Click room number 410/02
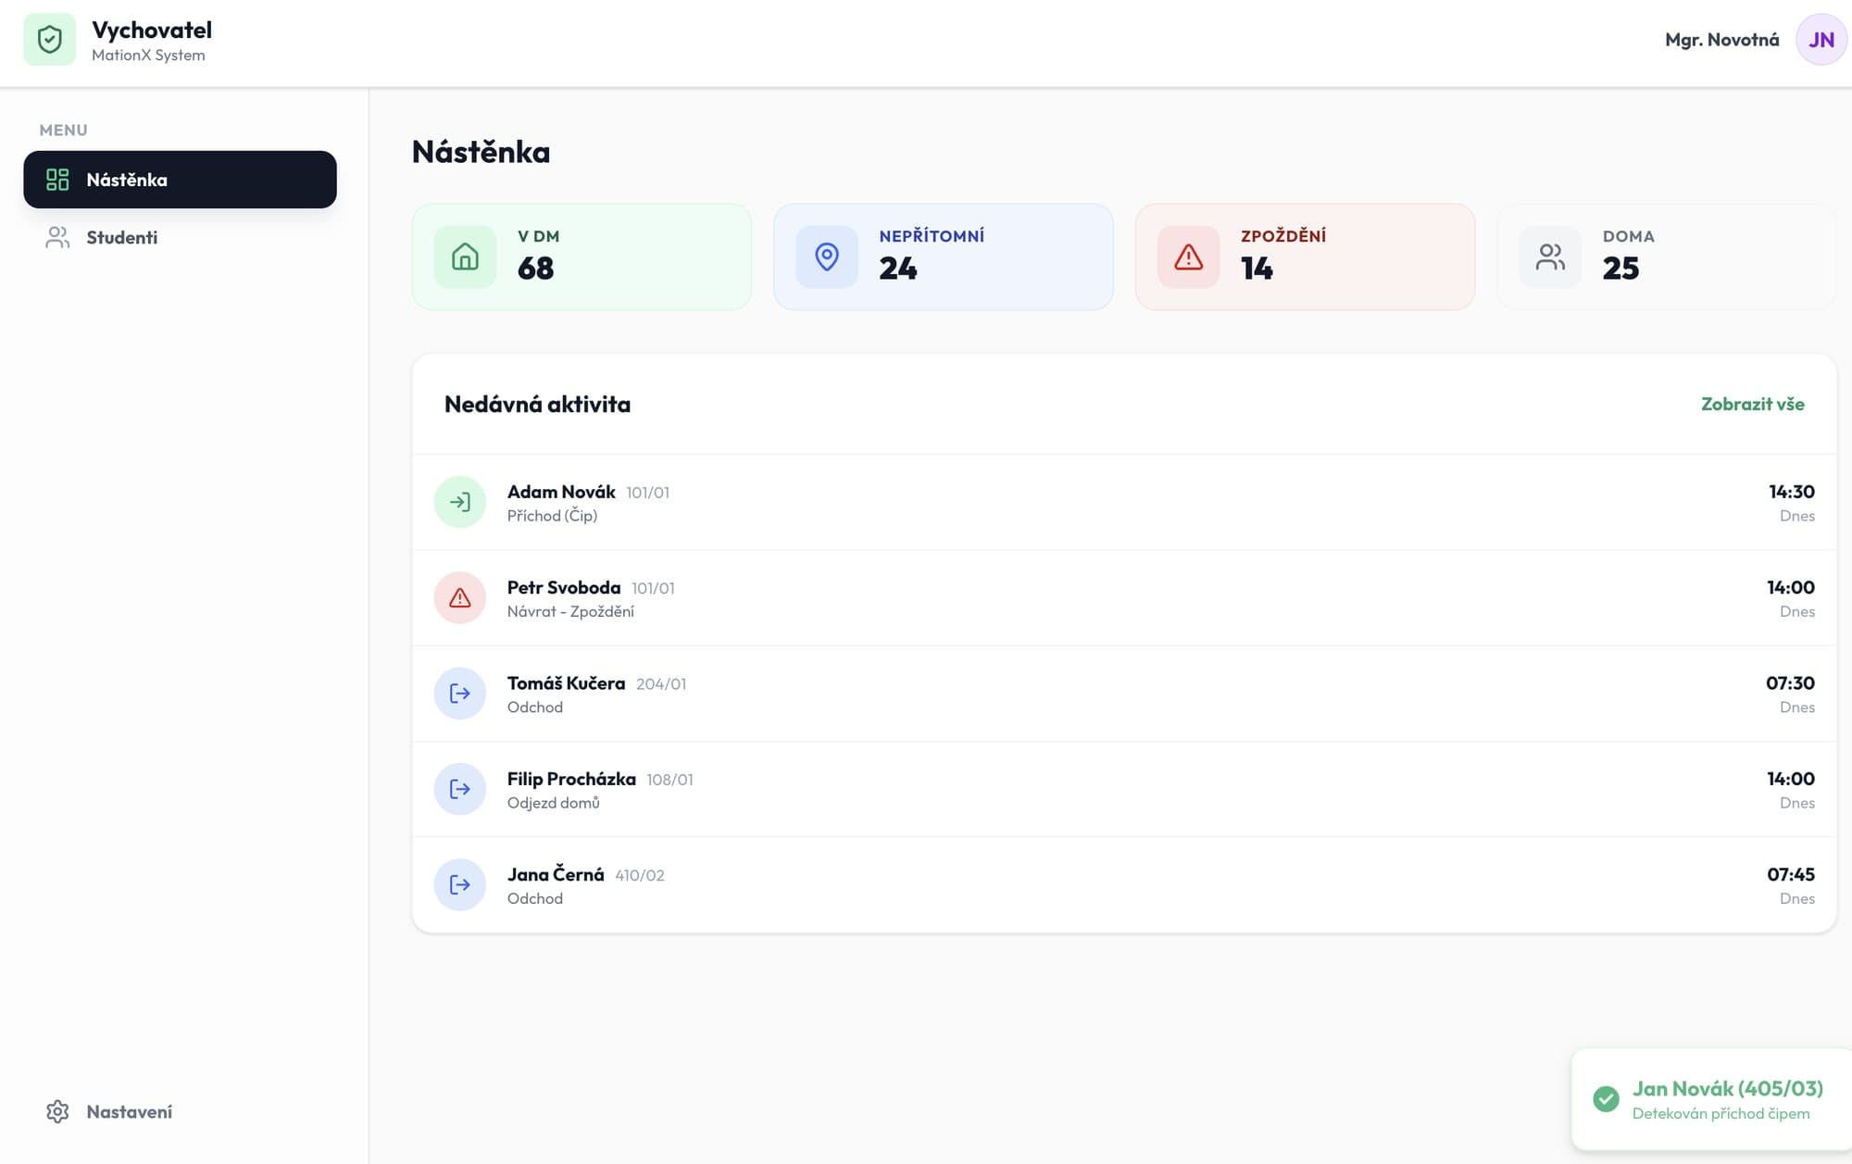This screenshot has width=1852, height=1164. click(x=640, y=875)
